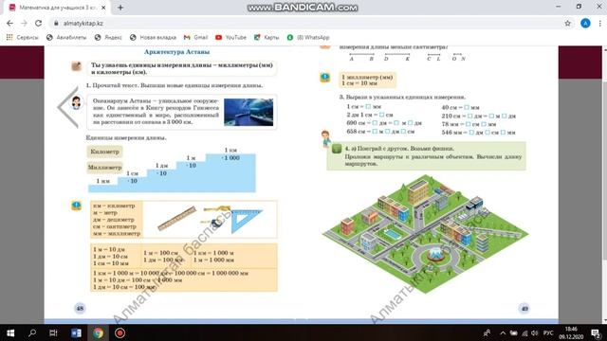
Task: Click the Километр label
Action: coord(104,152)
